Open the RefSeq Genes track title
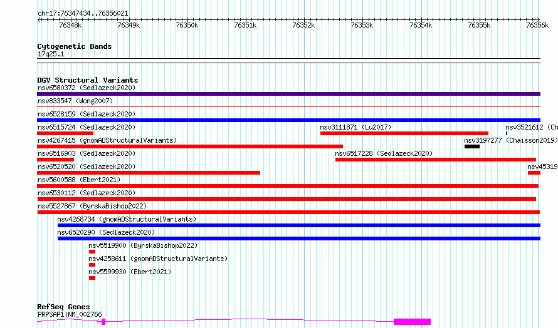This screenshot has width=558, height=328. pyautogui.click(x=63, y=307)
